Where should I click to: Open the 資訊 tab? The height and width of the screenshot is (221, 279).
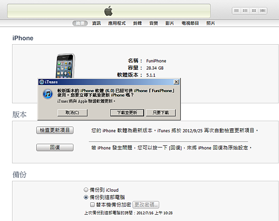(96, 23)
